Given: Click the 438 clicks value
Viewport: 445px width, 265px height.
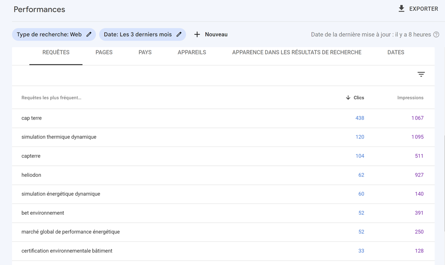Looking at the screenshot, I should tap(360, 118).
